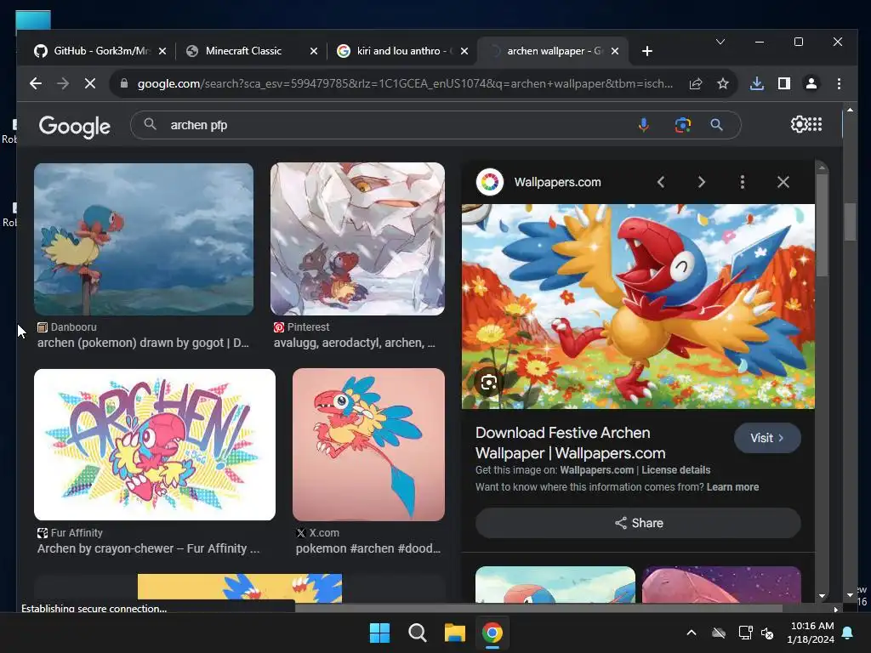Close the Minecraft Classic tab
Screen dimensions: 871x653
[314, 51]
